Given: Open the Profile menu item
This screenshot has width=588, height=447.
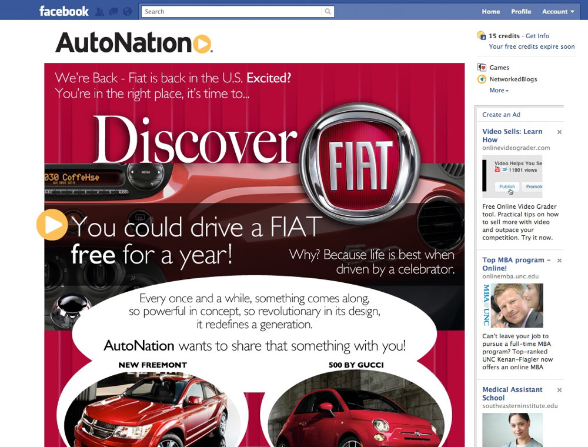Looking at the screenshot, I should [521, 11].
